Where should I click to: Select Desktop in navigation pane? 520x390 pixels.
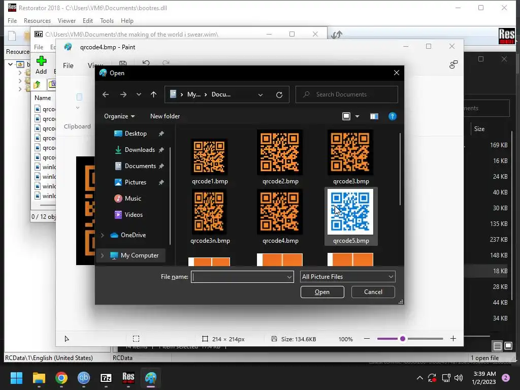135,134
